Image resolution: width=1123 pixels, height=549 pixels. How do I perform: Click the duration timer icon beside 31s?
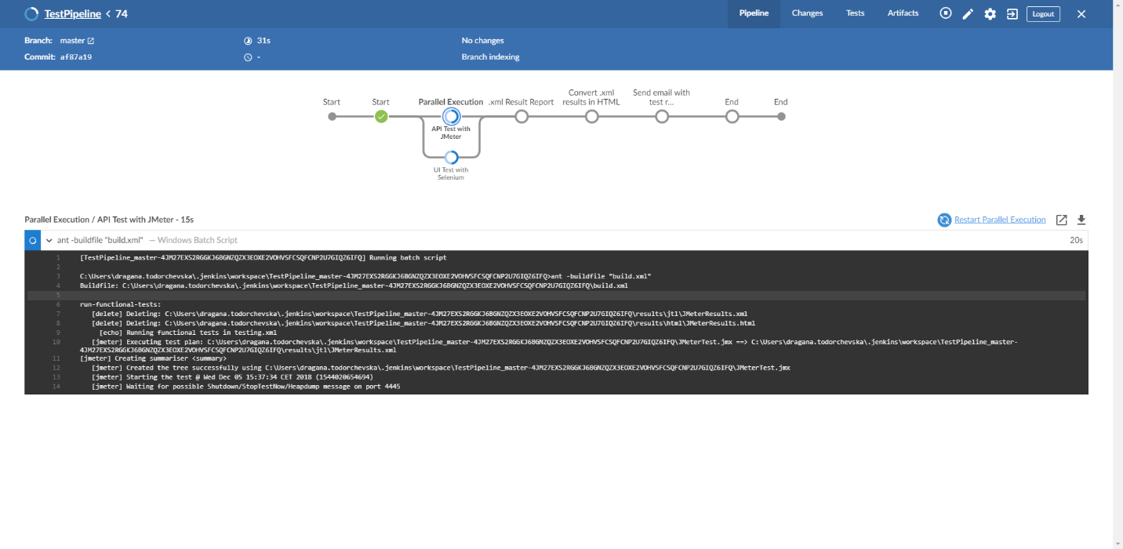coord(248,41)
